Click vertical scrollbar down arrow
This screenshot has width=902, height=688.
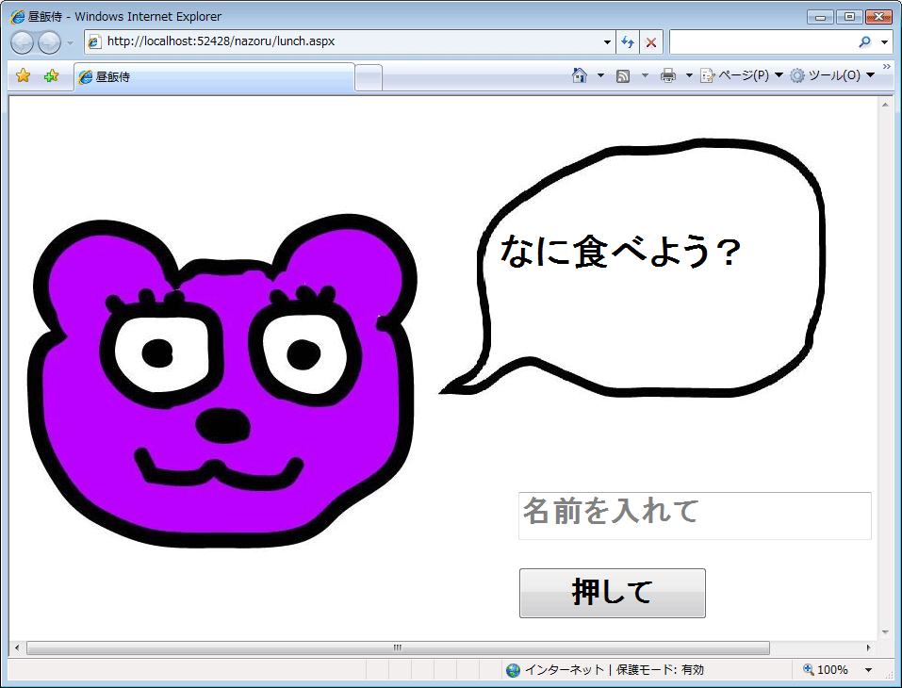click(885, 632)
